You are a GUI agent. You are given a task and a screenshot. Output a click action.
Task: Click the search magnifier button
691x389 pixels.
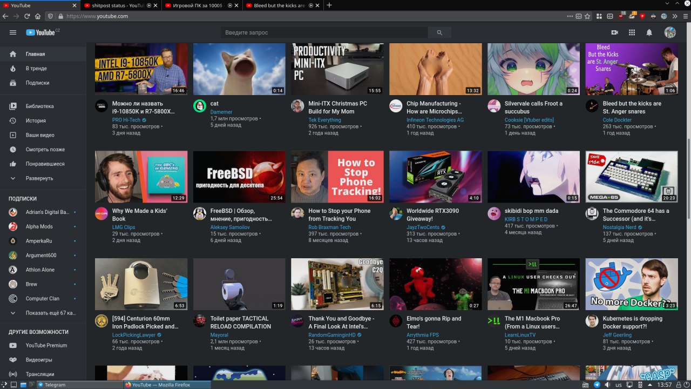pyautogui.click(x=439, y=33)
